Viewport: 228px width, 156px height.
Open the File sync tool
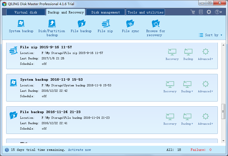pyautogui.click(x=130, y=26)
